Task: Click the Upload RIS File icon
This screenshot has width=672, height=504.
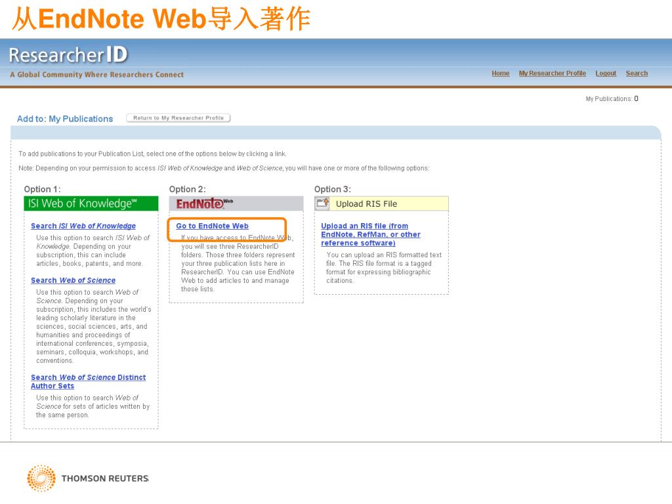Action: [323, 203]
